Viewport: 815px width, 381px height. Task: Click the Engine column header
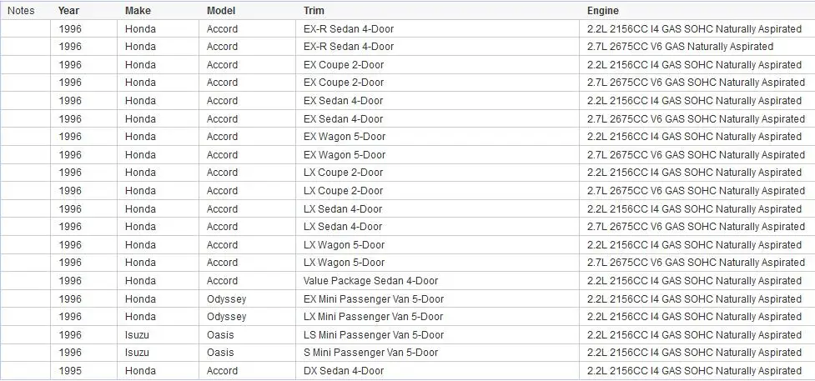click(x=603, y=10)
